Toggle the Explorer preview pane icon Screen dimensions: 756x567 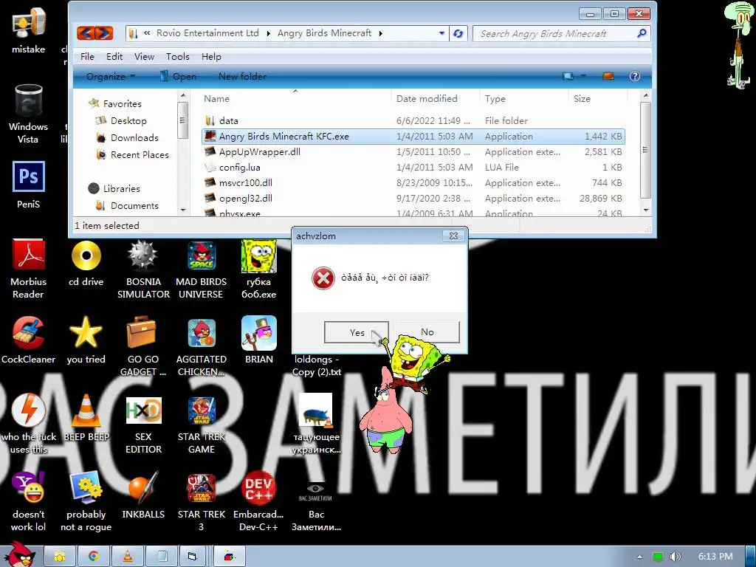click(608, 76)
